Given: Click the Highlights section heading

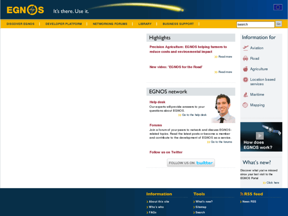Looking at the screenshot, I should (x=160, y=38).
